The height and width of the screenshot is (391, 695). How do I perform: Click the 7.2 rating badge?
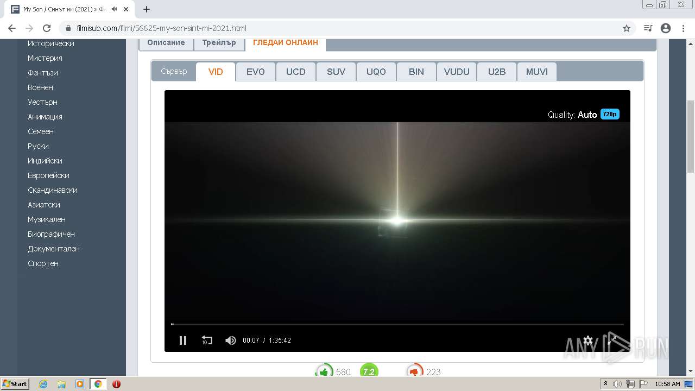pyautogui.click(x=369, y=372)
